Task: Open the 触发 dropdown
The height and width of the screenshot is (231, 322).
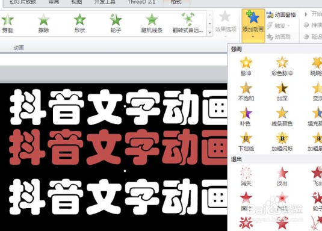Action: 279,26
